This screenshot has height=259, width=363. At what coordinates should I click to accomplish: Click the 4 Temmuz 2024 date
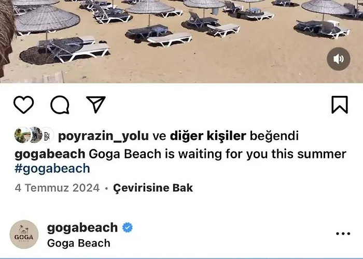click(x=57, y=188)
